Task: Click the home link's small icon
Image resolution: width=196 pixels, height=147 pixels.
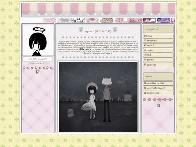Action: [145, 36]
